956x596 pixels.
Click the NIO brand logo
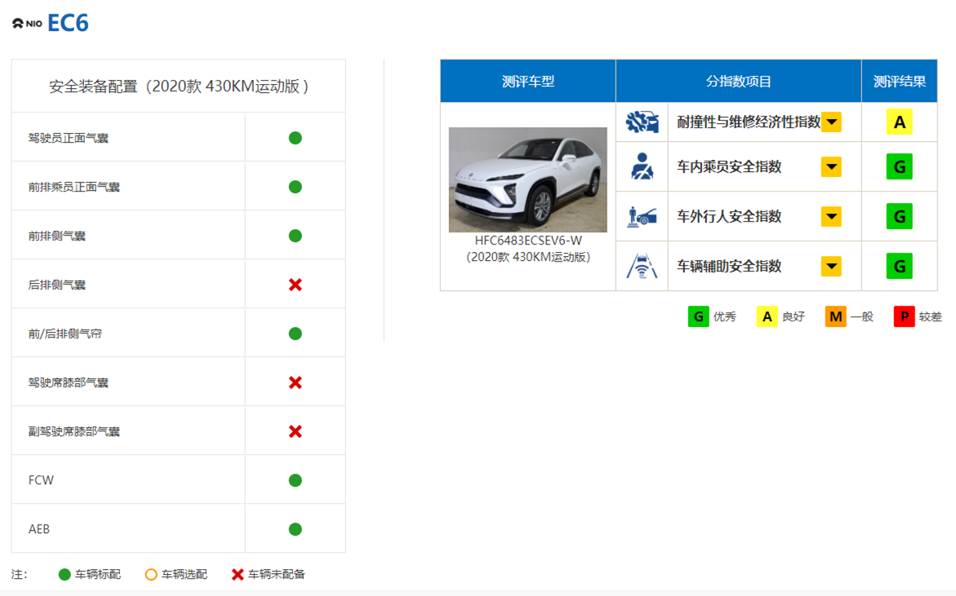pos(28,24)
